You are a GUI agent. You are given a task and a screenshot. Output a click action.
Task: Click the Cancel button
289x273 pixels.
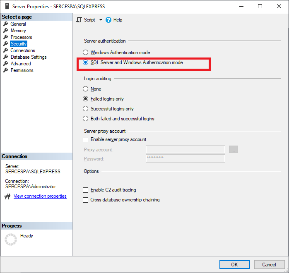tap(269, 264)
